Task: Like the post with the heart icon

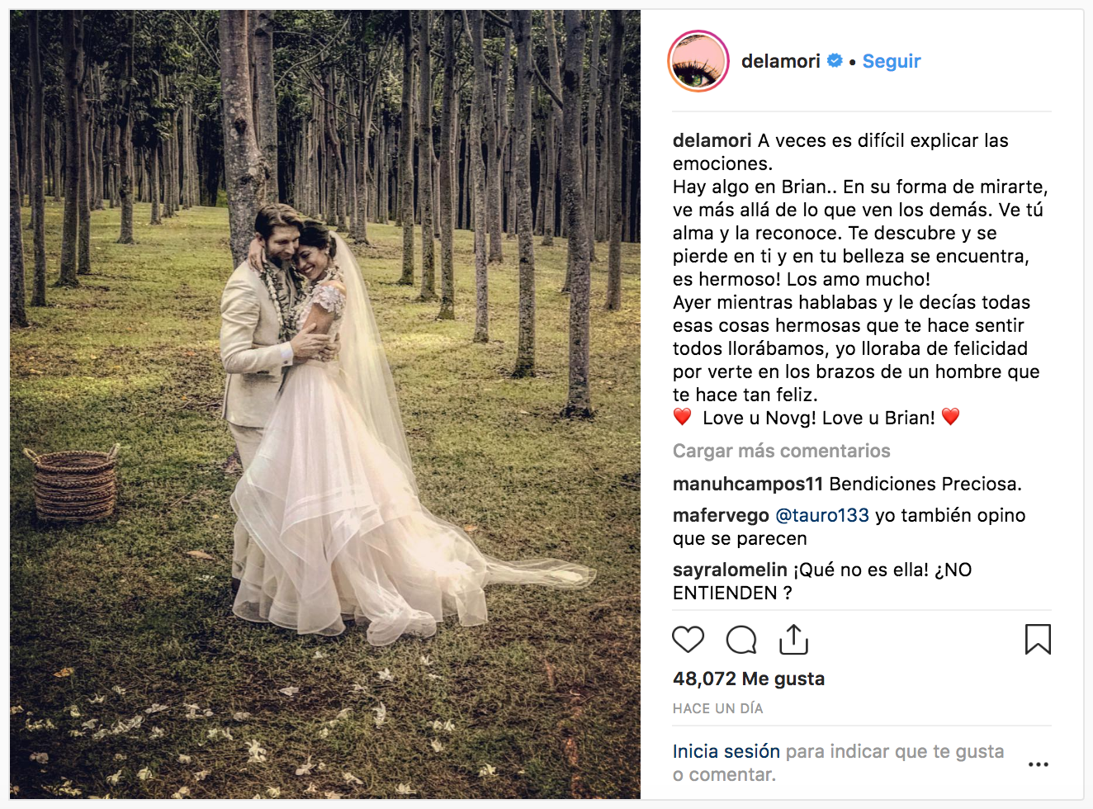Action: point(688,640)
